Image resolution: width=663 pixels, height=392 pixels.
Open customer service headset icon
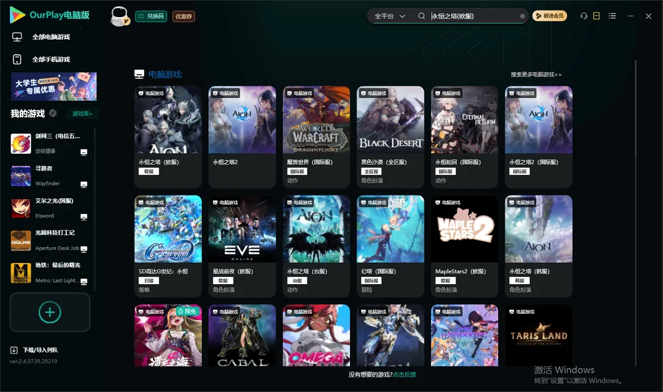pos(584,16)
